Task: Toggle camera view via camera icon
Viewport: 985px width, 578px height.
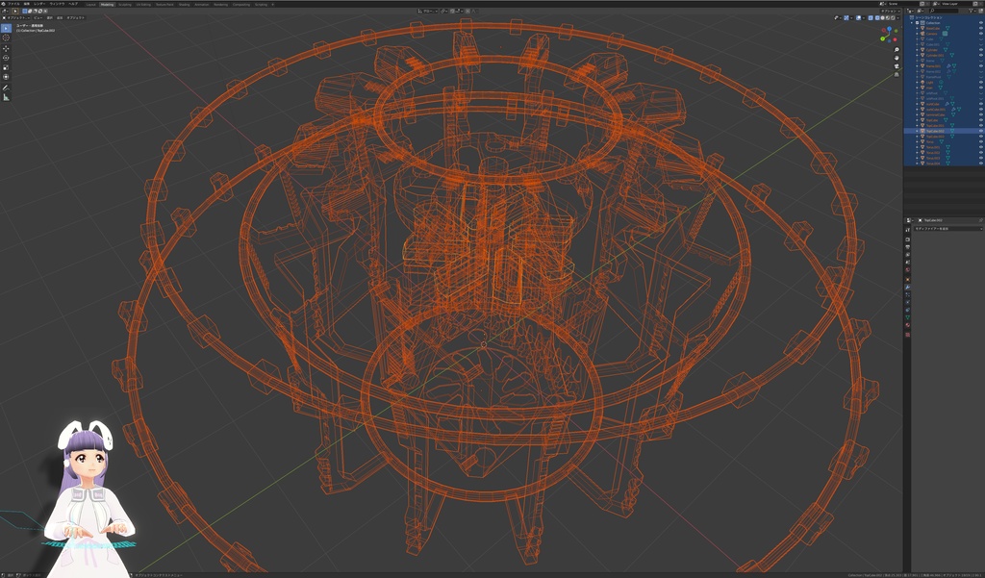Action: coord(897,66)
